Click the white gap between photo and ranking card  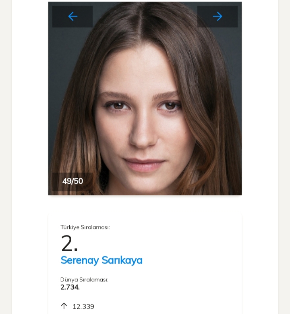point(145,205)
